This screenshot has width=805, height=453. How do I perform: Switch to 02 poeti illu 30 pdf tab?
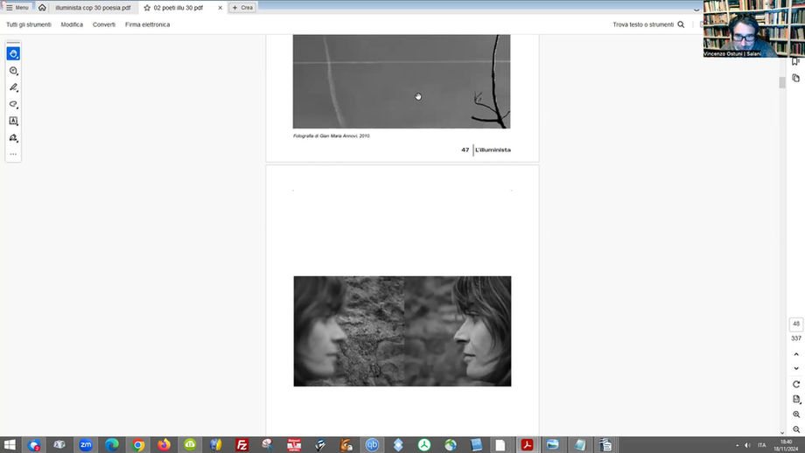tap(178, 8)
